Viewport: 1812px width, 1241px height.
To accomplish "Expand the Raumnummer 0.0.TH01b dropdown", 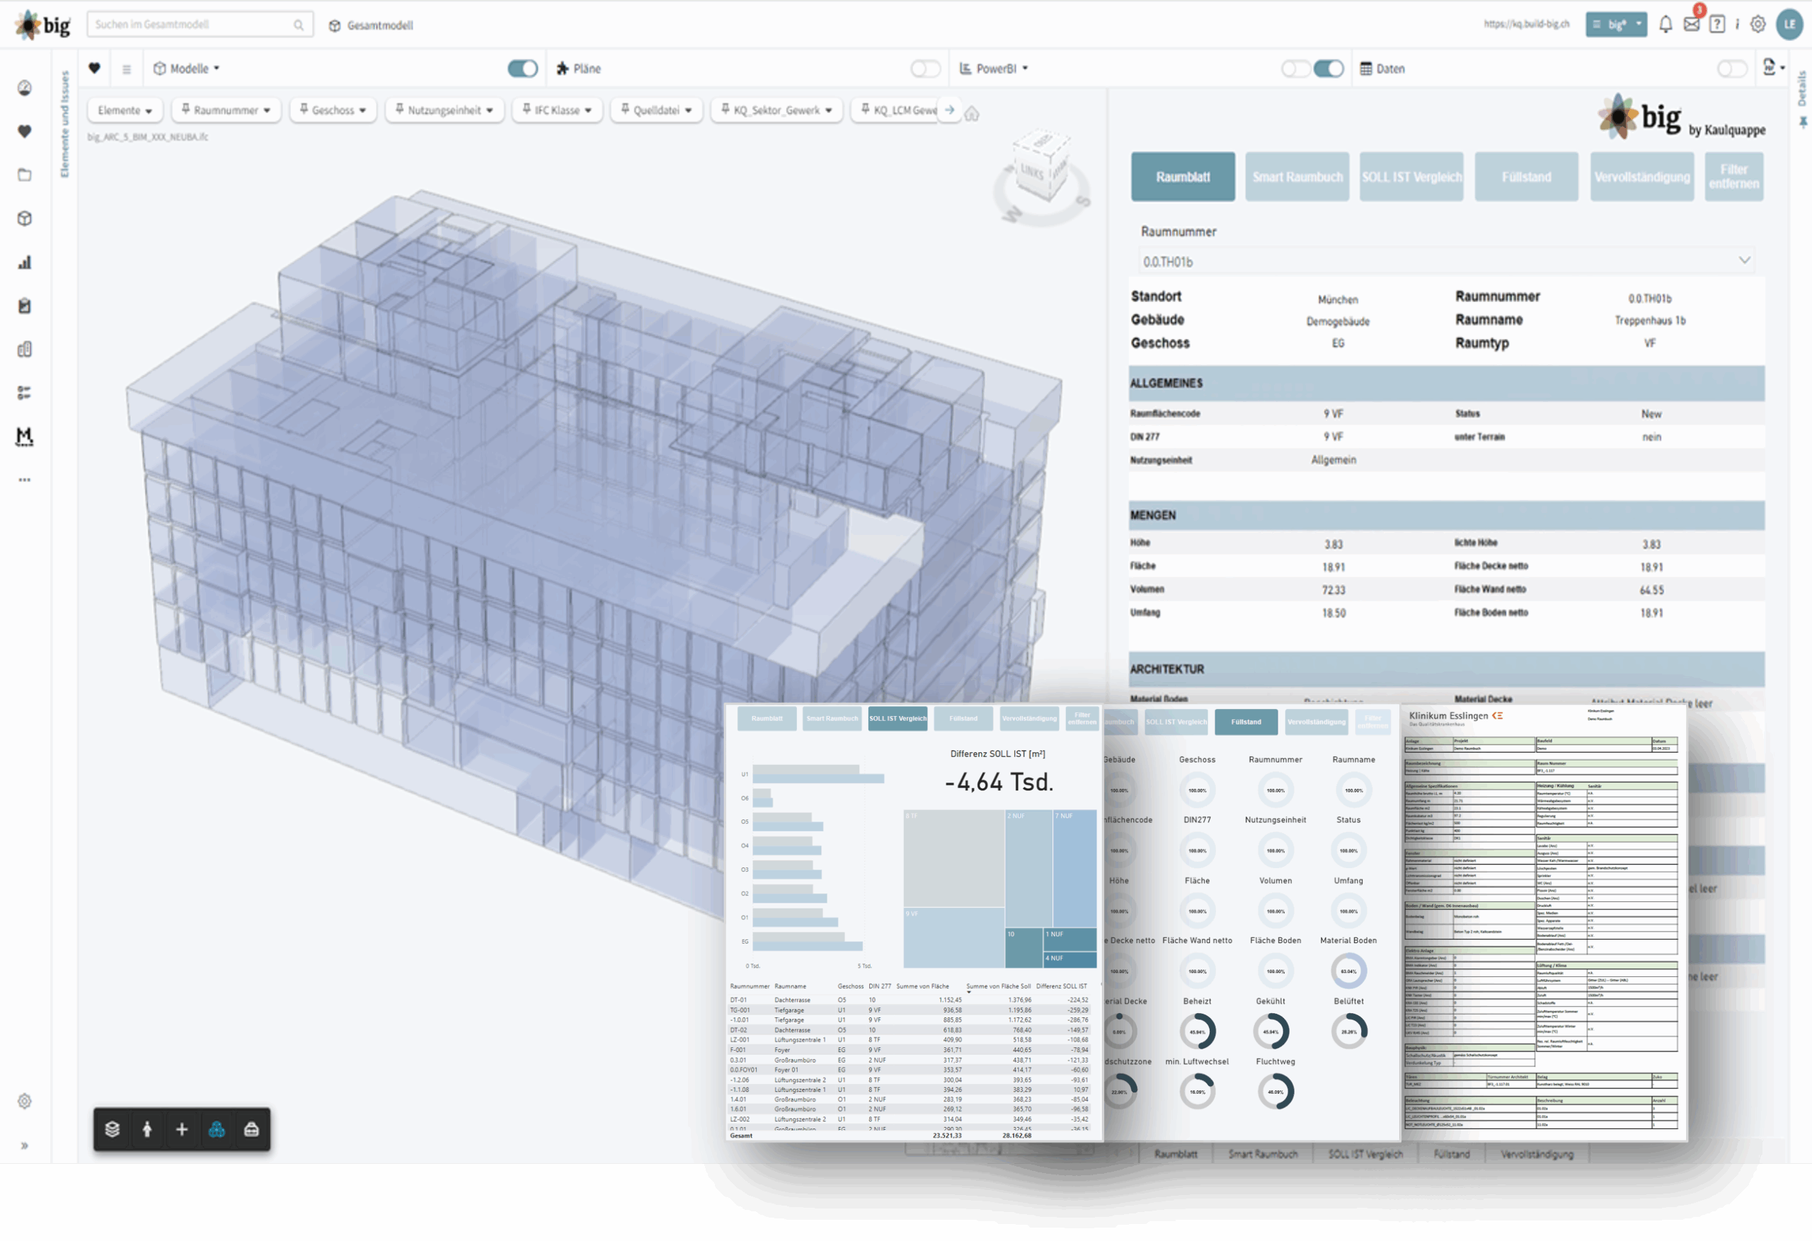I will point(1744,260).
